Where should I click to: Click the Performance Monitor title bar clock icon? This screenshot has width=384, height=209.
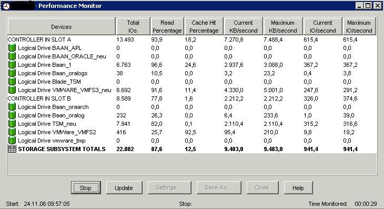click(6, 6)
